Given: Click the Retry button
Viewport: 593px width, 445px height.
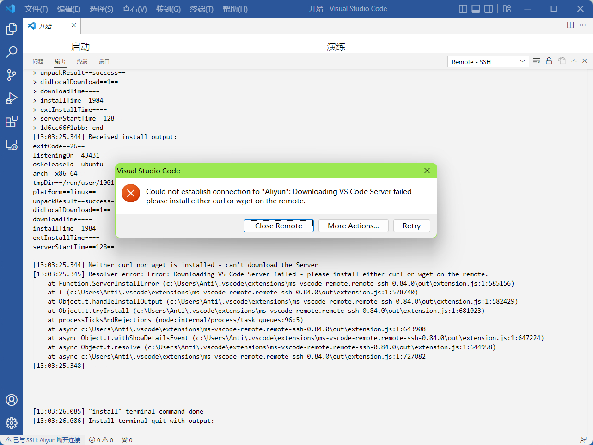Looking at the screenshot, I should pyautogui.click(x=412, y=226).
